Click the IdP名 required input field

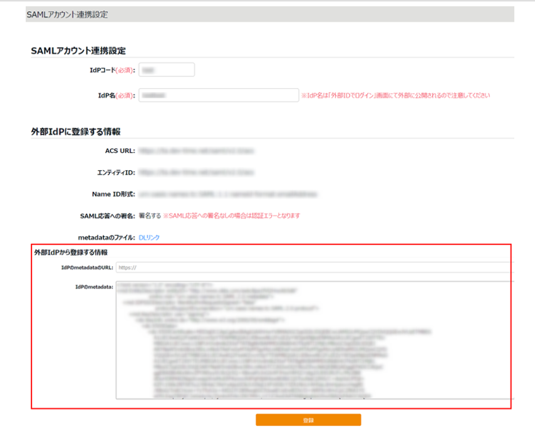click(219, 95)
